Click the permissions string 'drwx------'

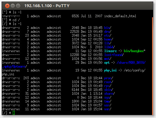(x=11, y=55)
